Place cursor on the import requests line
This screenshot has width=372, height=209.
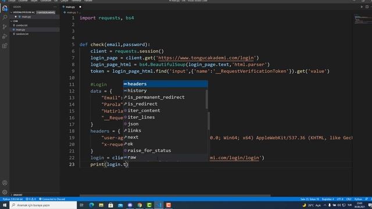click(x=107, y=18)
